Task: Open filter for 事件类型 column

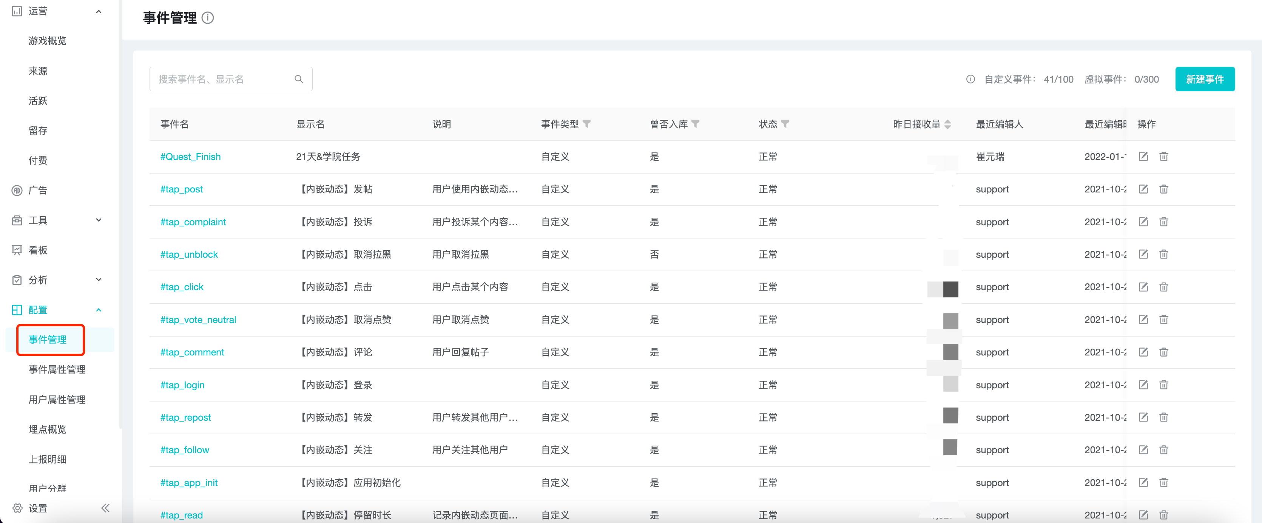Action: [586, 124]
